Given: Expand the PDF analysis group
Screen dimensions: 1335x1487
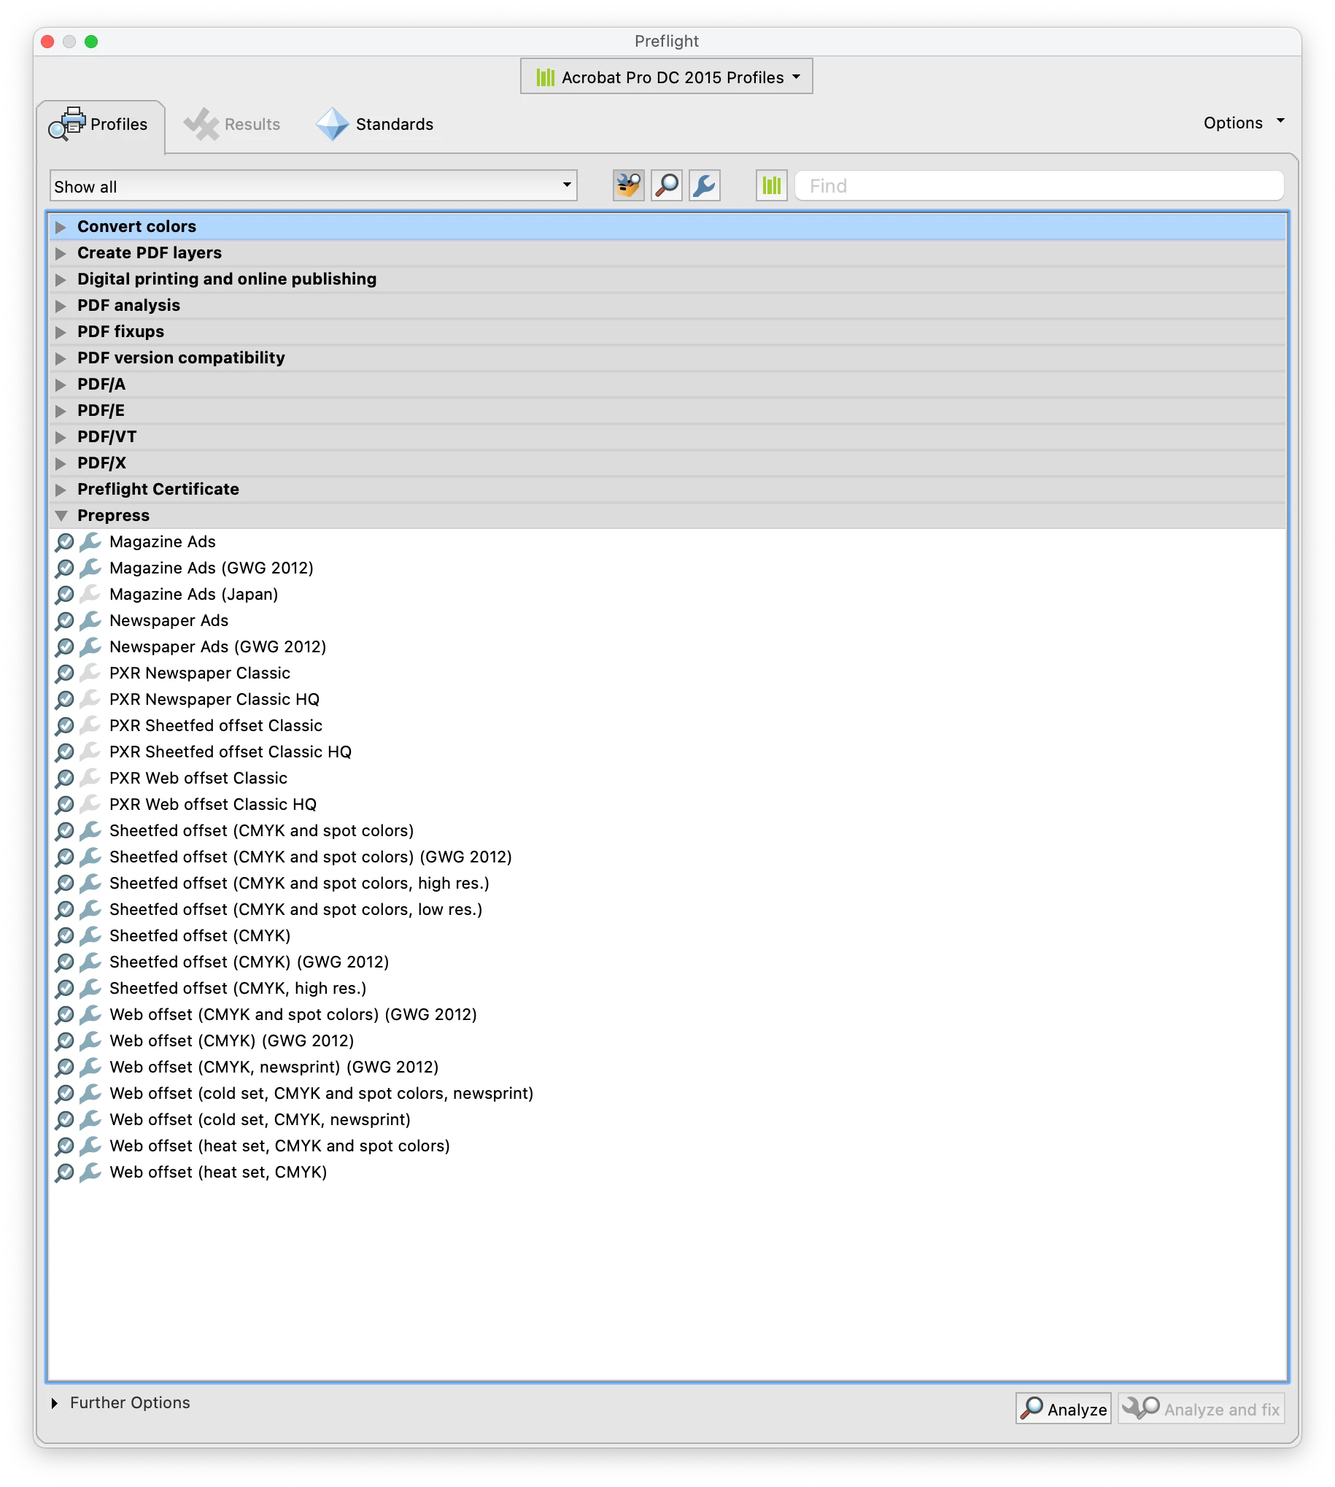Looking at the screenshot, I should (61, 306).
